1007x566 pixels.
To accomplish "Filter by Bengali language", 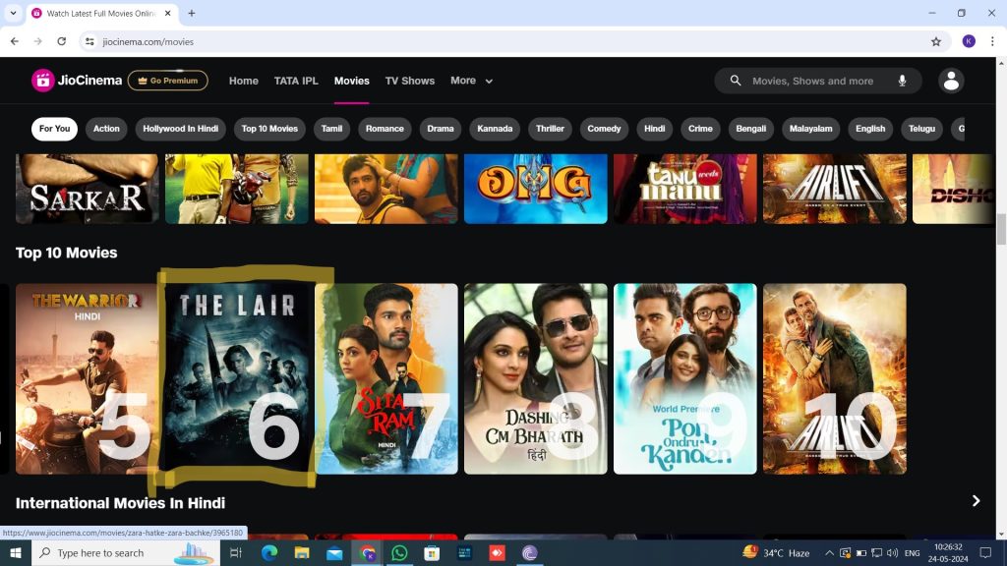I will tap(750, 129).
